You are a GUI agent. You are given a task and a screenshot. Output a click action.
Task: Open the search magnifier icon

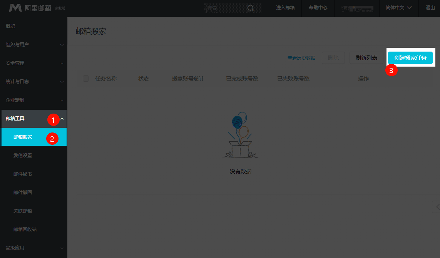click(x=250, y=8)
